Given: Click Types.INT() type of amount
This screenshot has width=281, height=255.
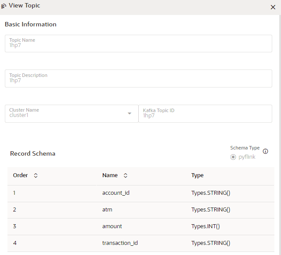Looking at the screenshot, I should click(x=205, y=226).
